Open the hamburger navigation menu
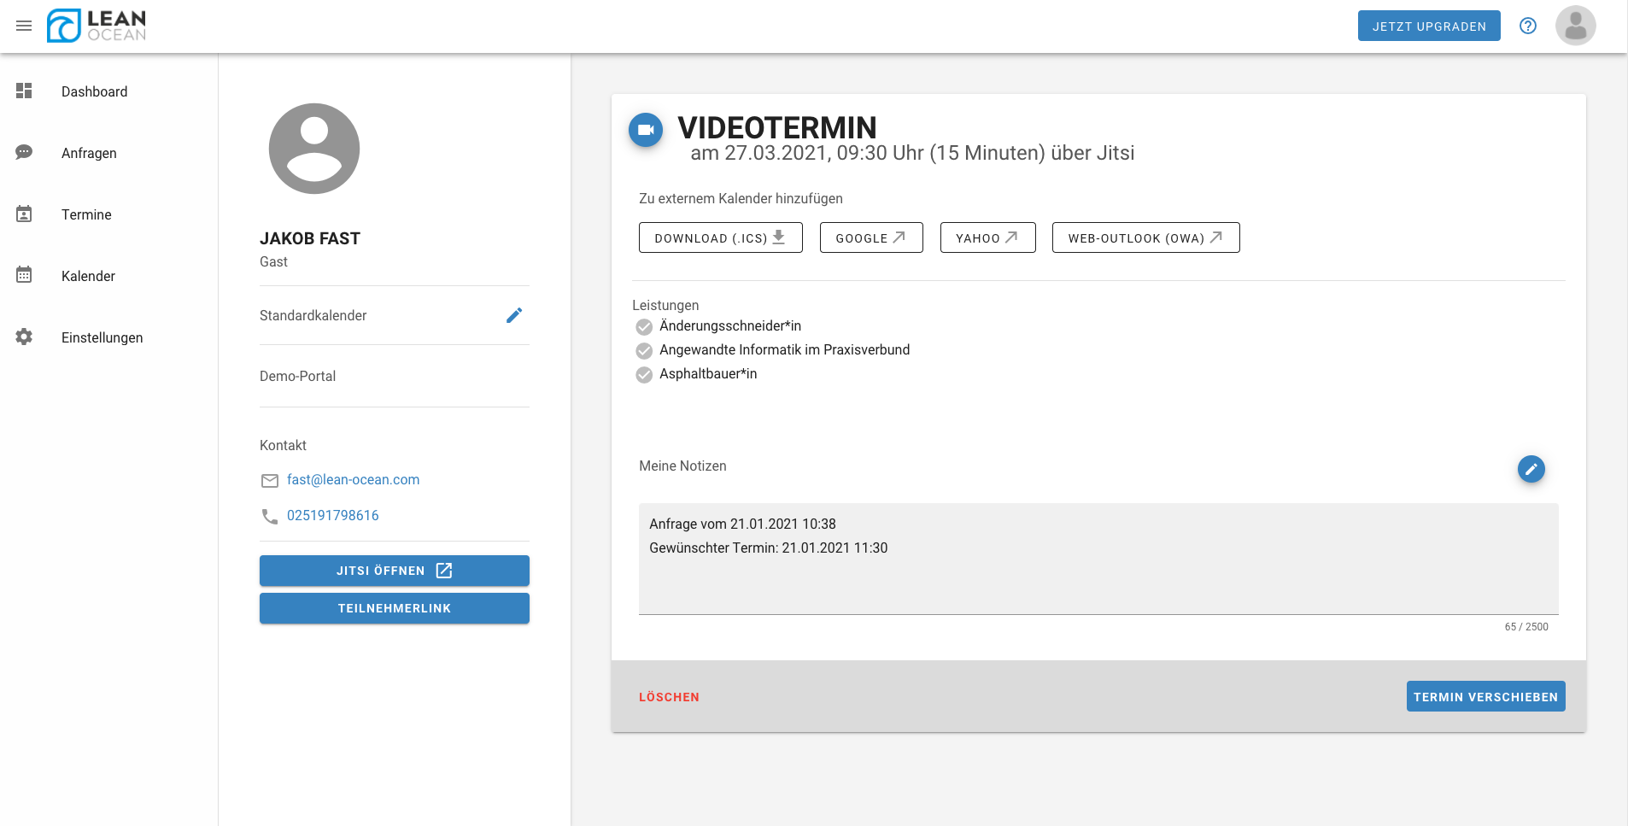The height and width of the screenshot is (826, 1628). click(x=24, y=26)
